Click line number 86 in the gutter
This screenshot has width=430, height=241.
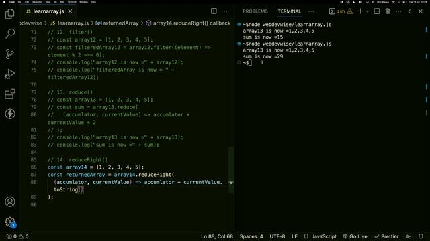tap(34, 167)
